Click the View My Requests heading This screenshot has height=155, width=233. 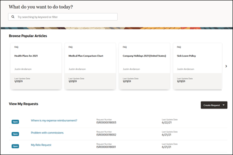tap(23, 104)
